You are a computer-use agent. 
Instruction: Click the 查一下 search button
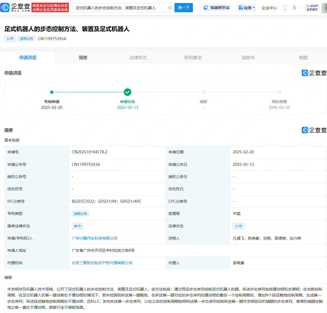point(184,8)
